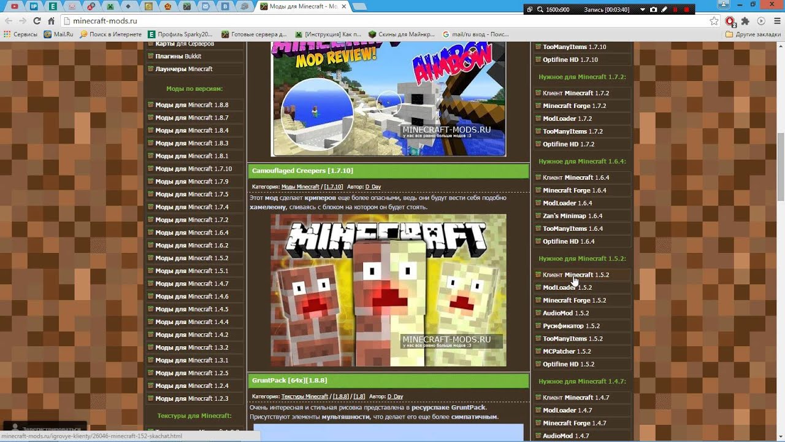The image size is (785, 442).
Task: Open the Mail.Ru bookmark
Action: 58,34
